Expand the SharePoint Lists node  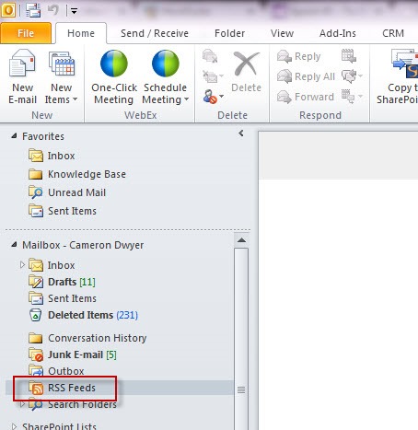14,426
